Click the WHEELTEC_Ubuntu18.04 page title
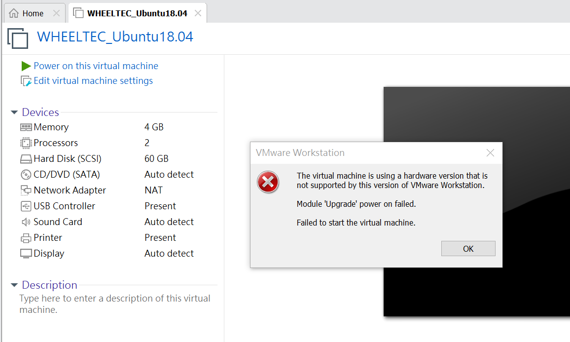570x342 pixels. (115, 37)
